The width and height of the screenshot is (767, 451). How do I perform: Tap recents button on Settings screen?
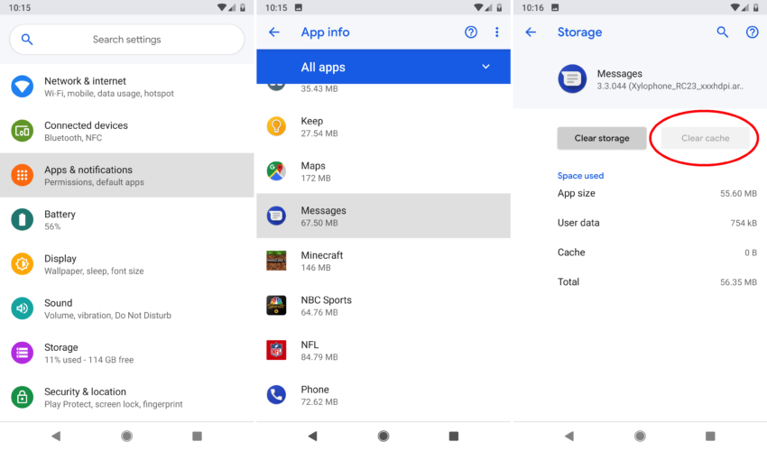[x=197, y=436]
